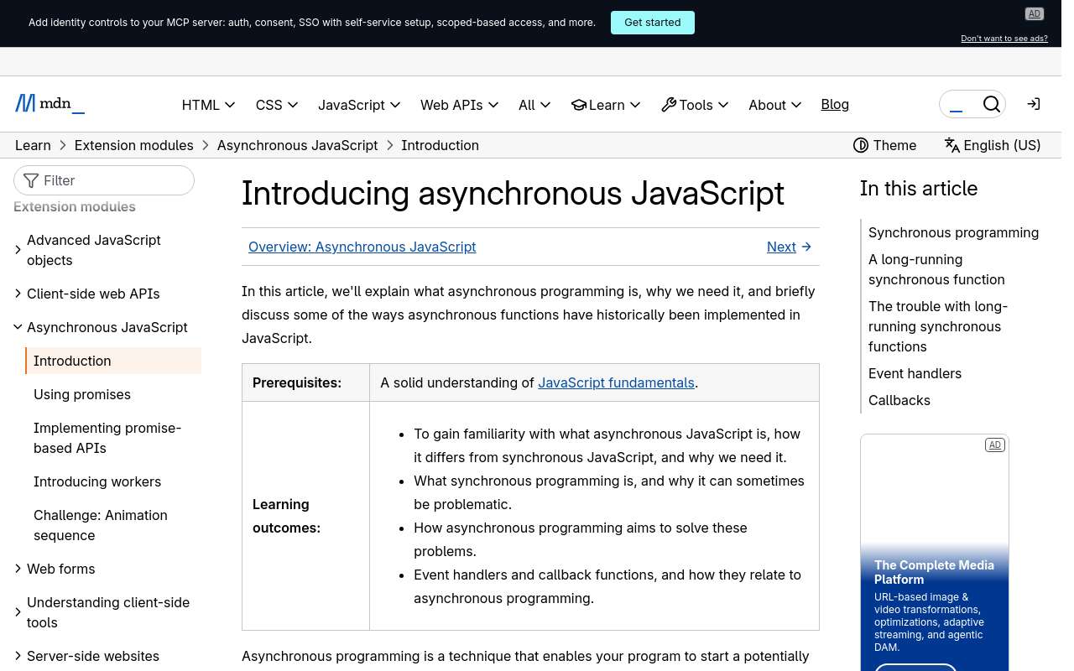Click the "In this article" heading

pyautogui.click(x=919, y=189)
